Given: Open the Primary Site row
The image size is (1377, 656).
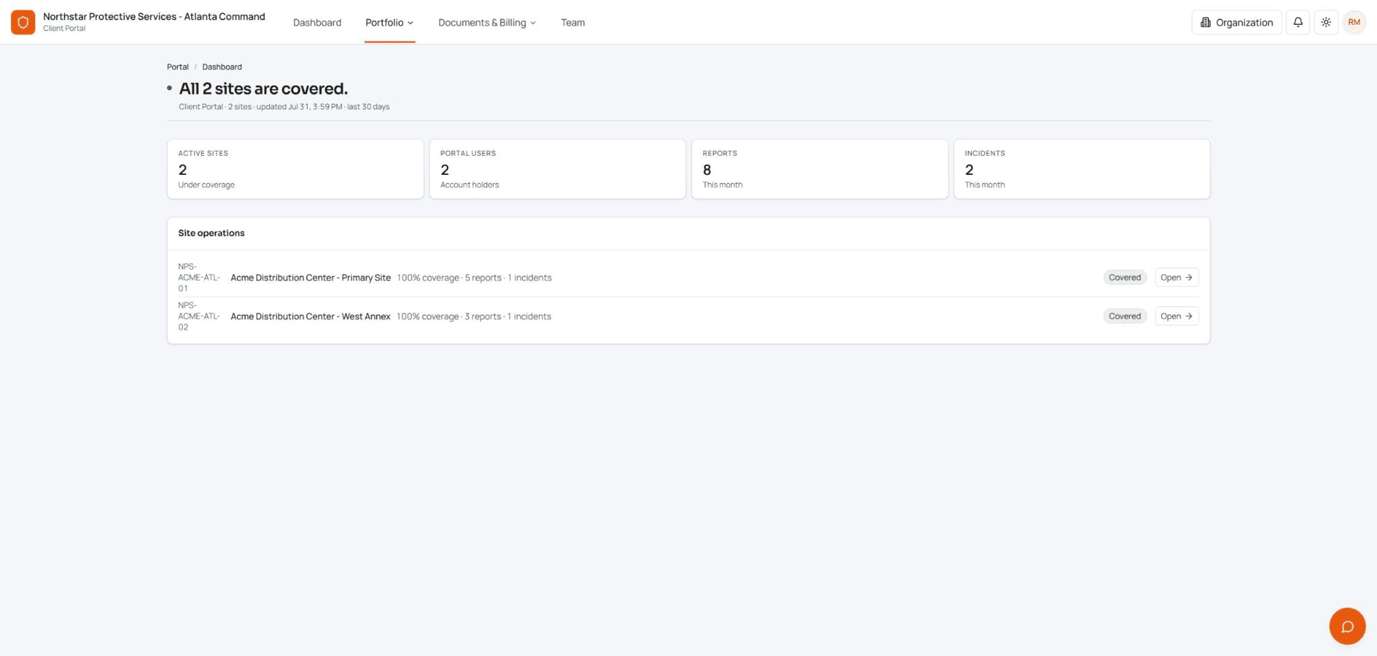Looking at the screenshot, I should 1176,277.
